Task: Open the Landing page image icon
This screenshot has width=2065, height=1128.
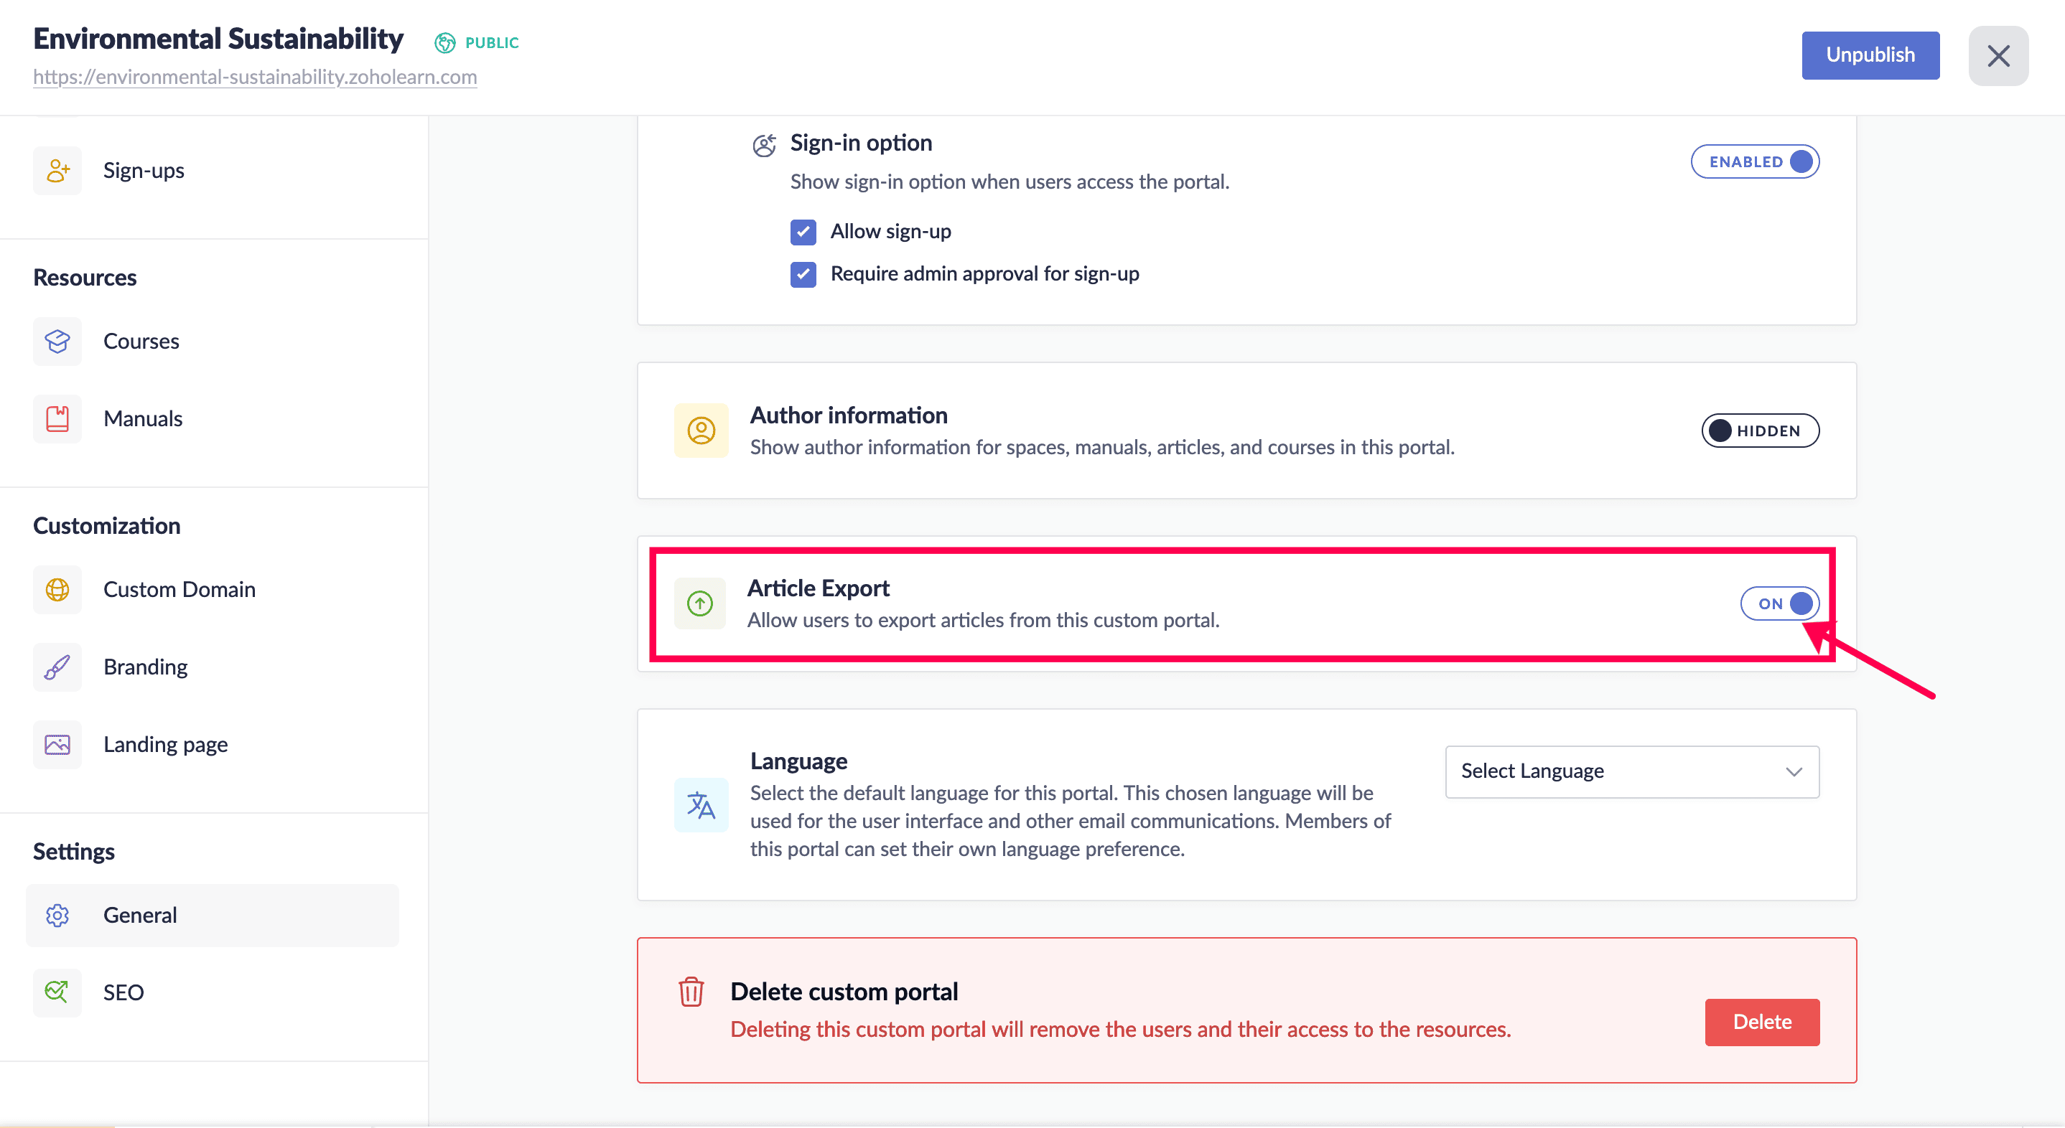Action: pos(57,745)
